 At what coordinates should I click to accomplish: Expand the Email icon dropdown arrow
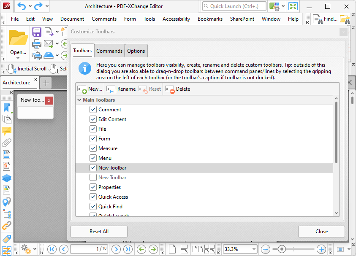click(x=57, y=44)
